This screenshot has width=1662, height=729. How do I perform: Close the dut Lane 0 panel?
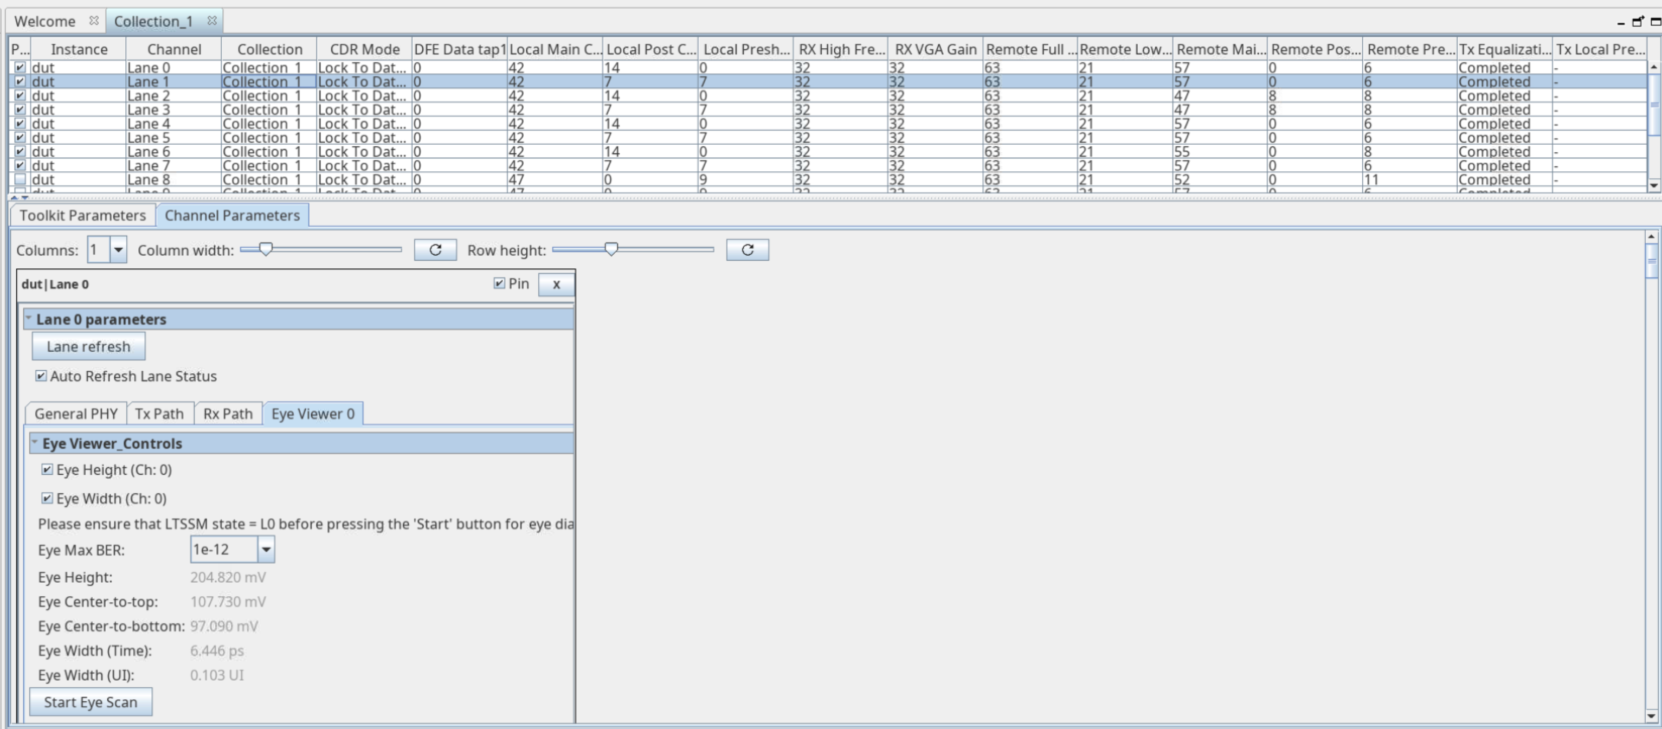[x=556, y=284]
